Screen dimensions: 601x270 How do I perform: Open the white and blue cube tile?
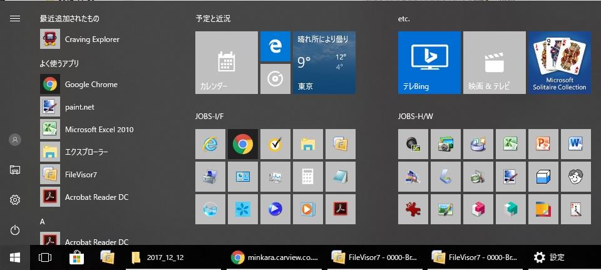click(x=543, y=177)
